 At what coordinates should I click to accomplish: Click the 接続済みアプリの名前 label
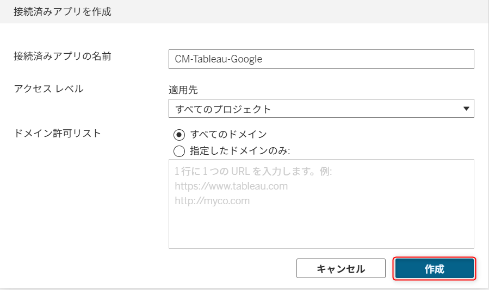(63, 56)
